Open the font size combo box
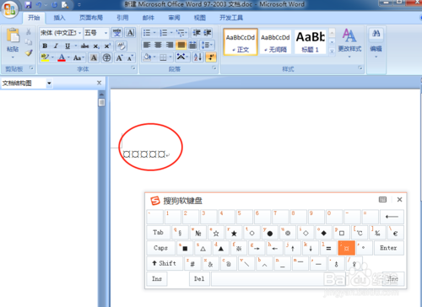The width and height of the screenshot is (422, 307). coord(96,33)
